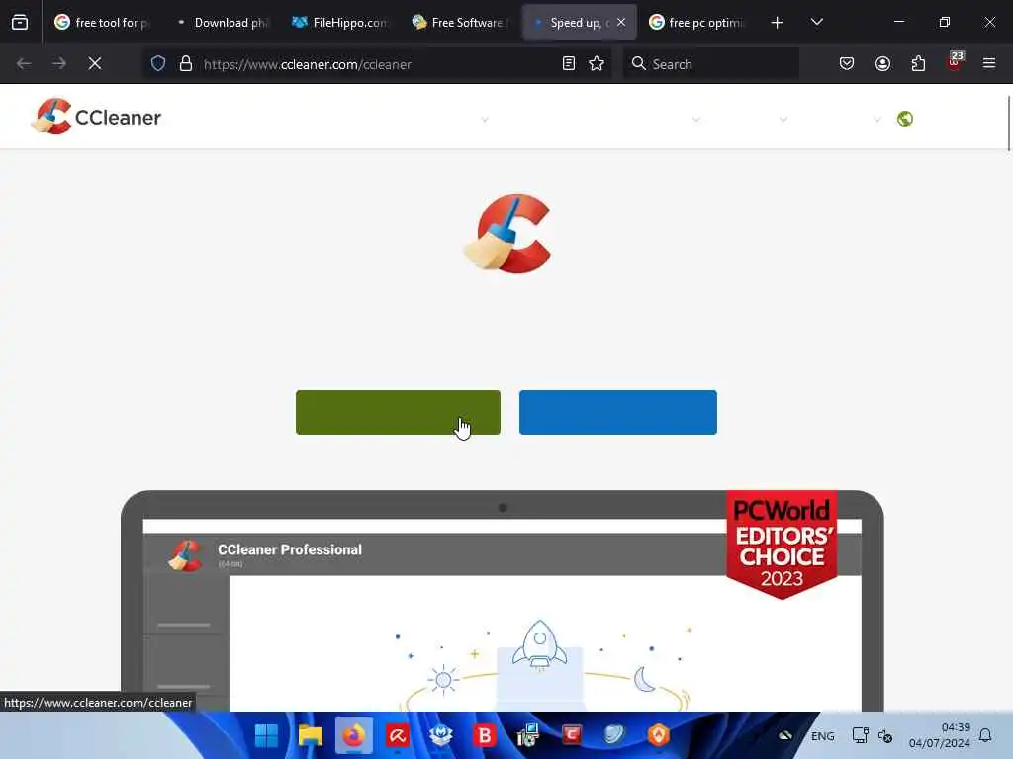This screenshot has height=759, width=1013.
Task: Open the blue globe shield taskbar icon
Action: tap(615, 735)
